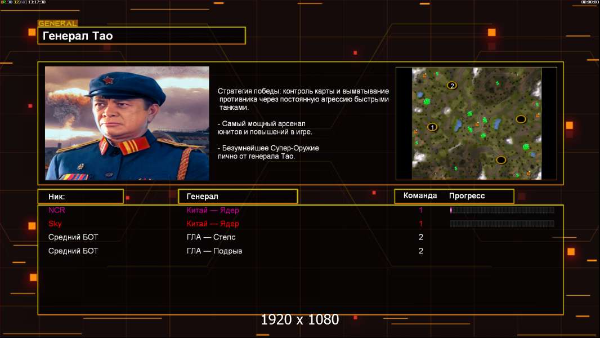Click the GENERAL label tag
The width and height of the screenshot is (600, 338).
coord(58,23)
